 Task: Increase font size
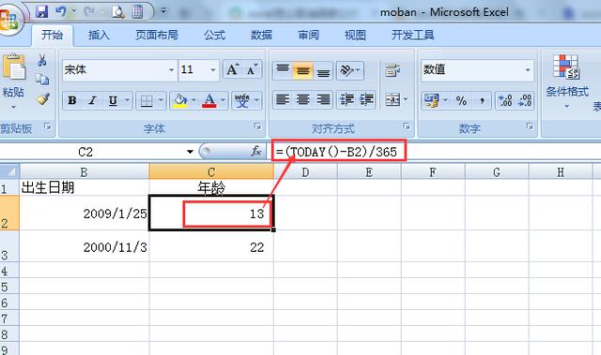point(233,70)
